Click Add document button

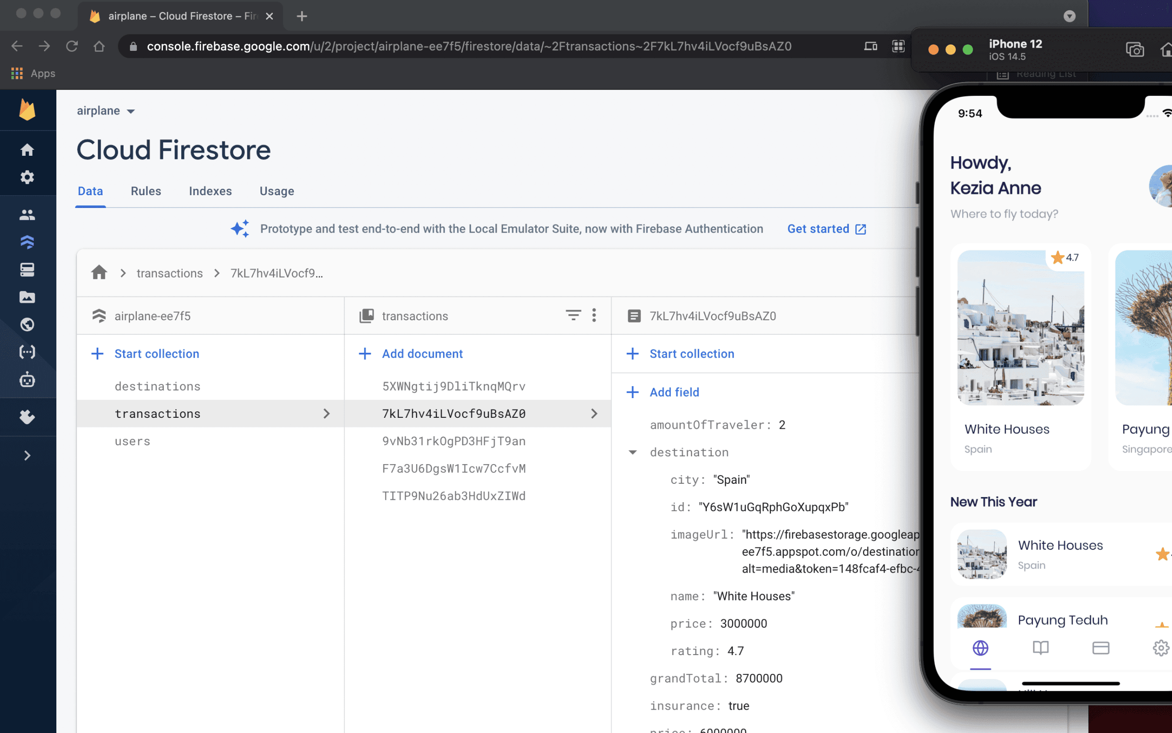coord(411,354)
